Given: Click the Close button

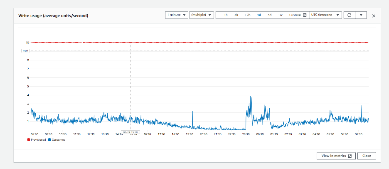Looking at the screenshot, I should [367, 156].
